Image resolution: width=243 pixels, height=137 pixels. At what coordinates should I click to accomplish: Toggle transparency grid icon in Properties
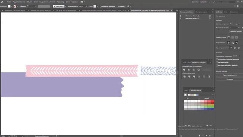[x=237, y=37]
